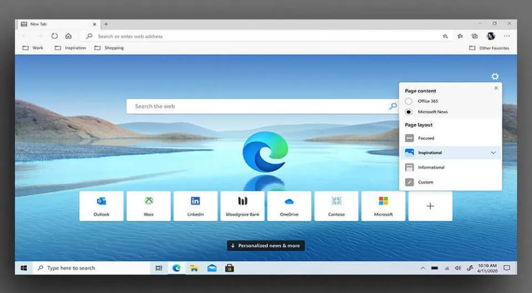Viewport: 532px width, 293px height.
Task: Expand the Inspirational layout chevron
Action: point(493,153)
